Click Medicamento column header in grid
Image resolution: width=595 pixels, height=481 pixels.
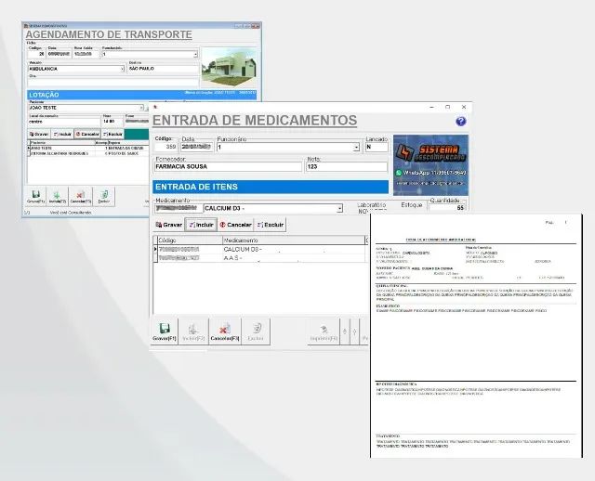click(x=294, y=240)
